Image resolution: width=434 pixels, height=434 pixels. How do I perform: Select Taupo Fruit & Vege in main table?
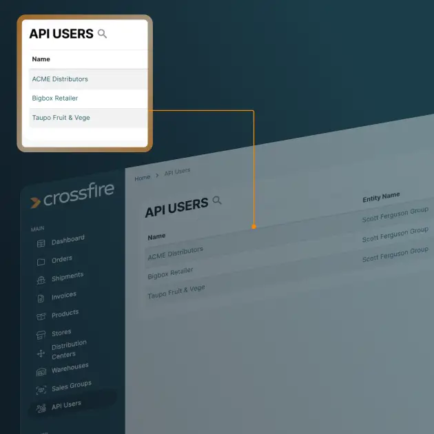176,291
